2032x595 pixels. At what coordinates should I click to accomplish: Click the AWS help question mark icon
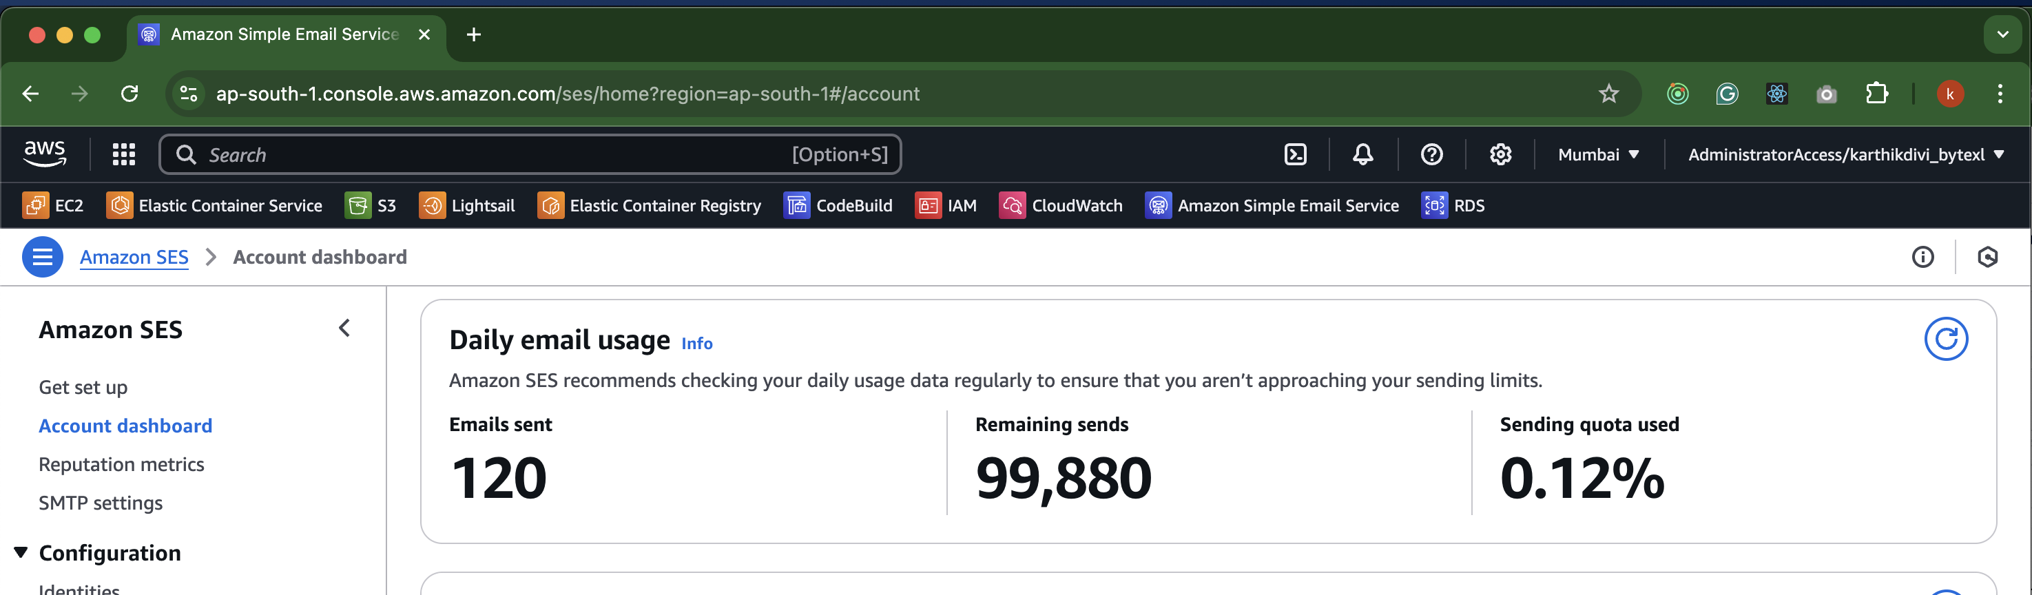click(1431, 155)
